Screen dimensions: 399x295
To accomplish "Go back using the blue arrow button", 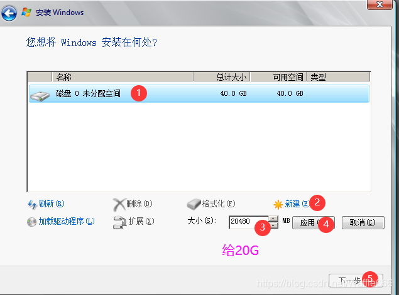I will [9, 13].
